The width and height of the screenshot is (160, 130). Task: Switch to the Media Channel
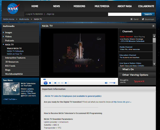pos(126,47)
